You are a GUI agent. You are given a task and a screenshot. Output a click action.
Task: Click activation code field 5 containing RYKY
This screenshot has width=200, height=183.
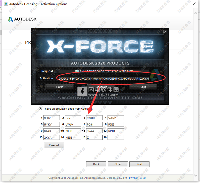(52, 124)
